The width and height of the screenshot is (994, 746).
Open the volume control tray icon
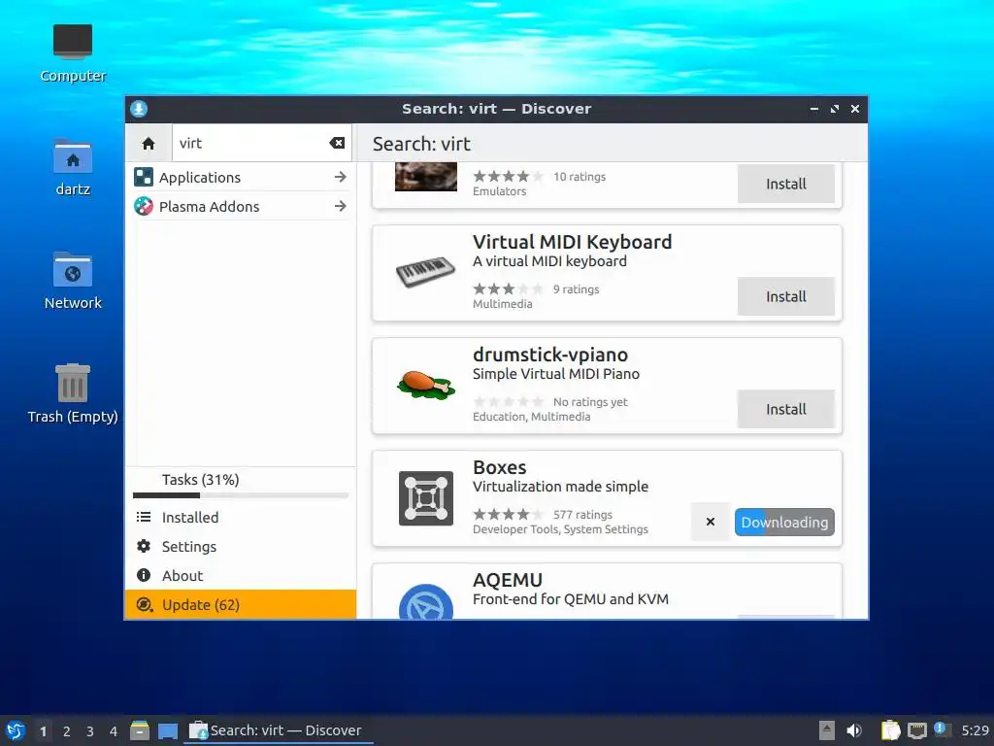click(854, 730)
